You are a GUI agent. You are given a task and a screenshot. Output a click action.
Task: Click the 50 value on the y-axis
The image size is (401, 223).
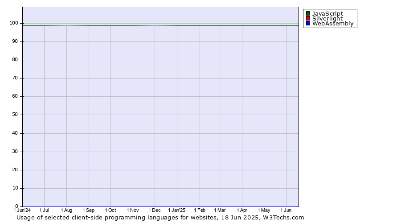(x=15, y=115)
